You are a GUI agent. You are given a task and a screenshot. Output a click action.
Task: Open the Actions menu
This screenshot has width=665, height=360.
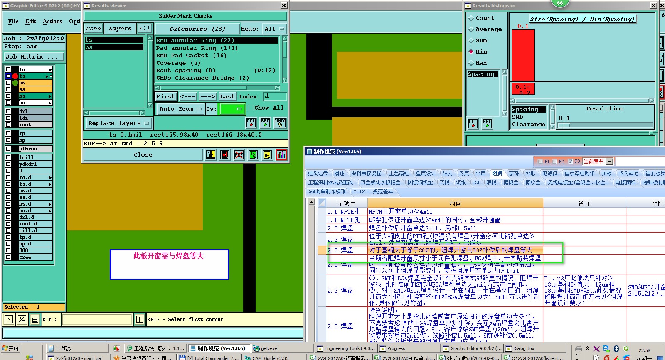coord(52,21)
